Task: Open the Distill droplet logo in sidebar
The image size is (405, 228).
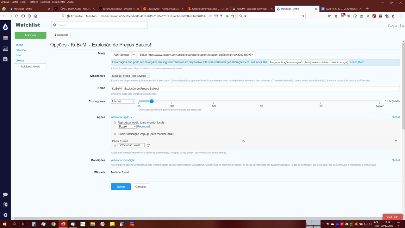Action: click(x=5, y=27)
